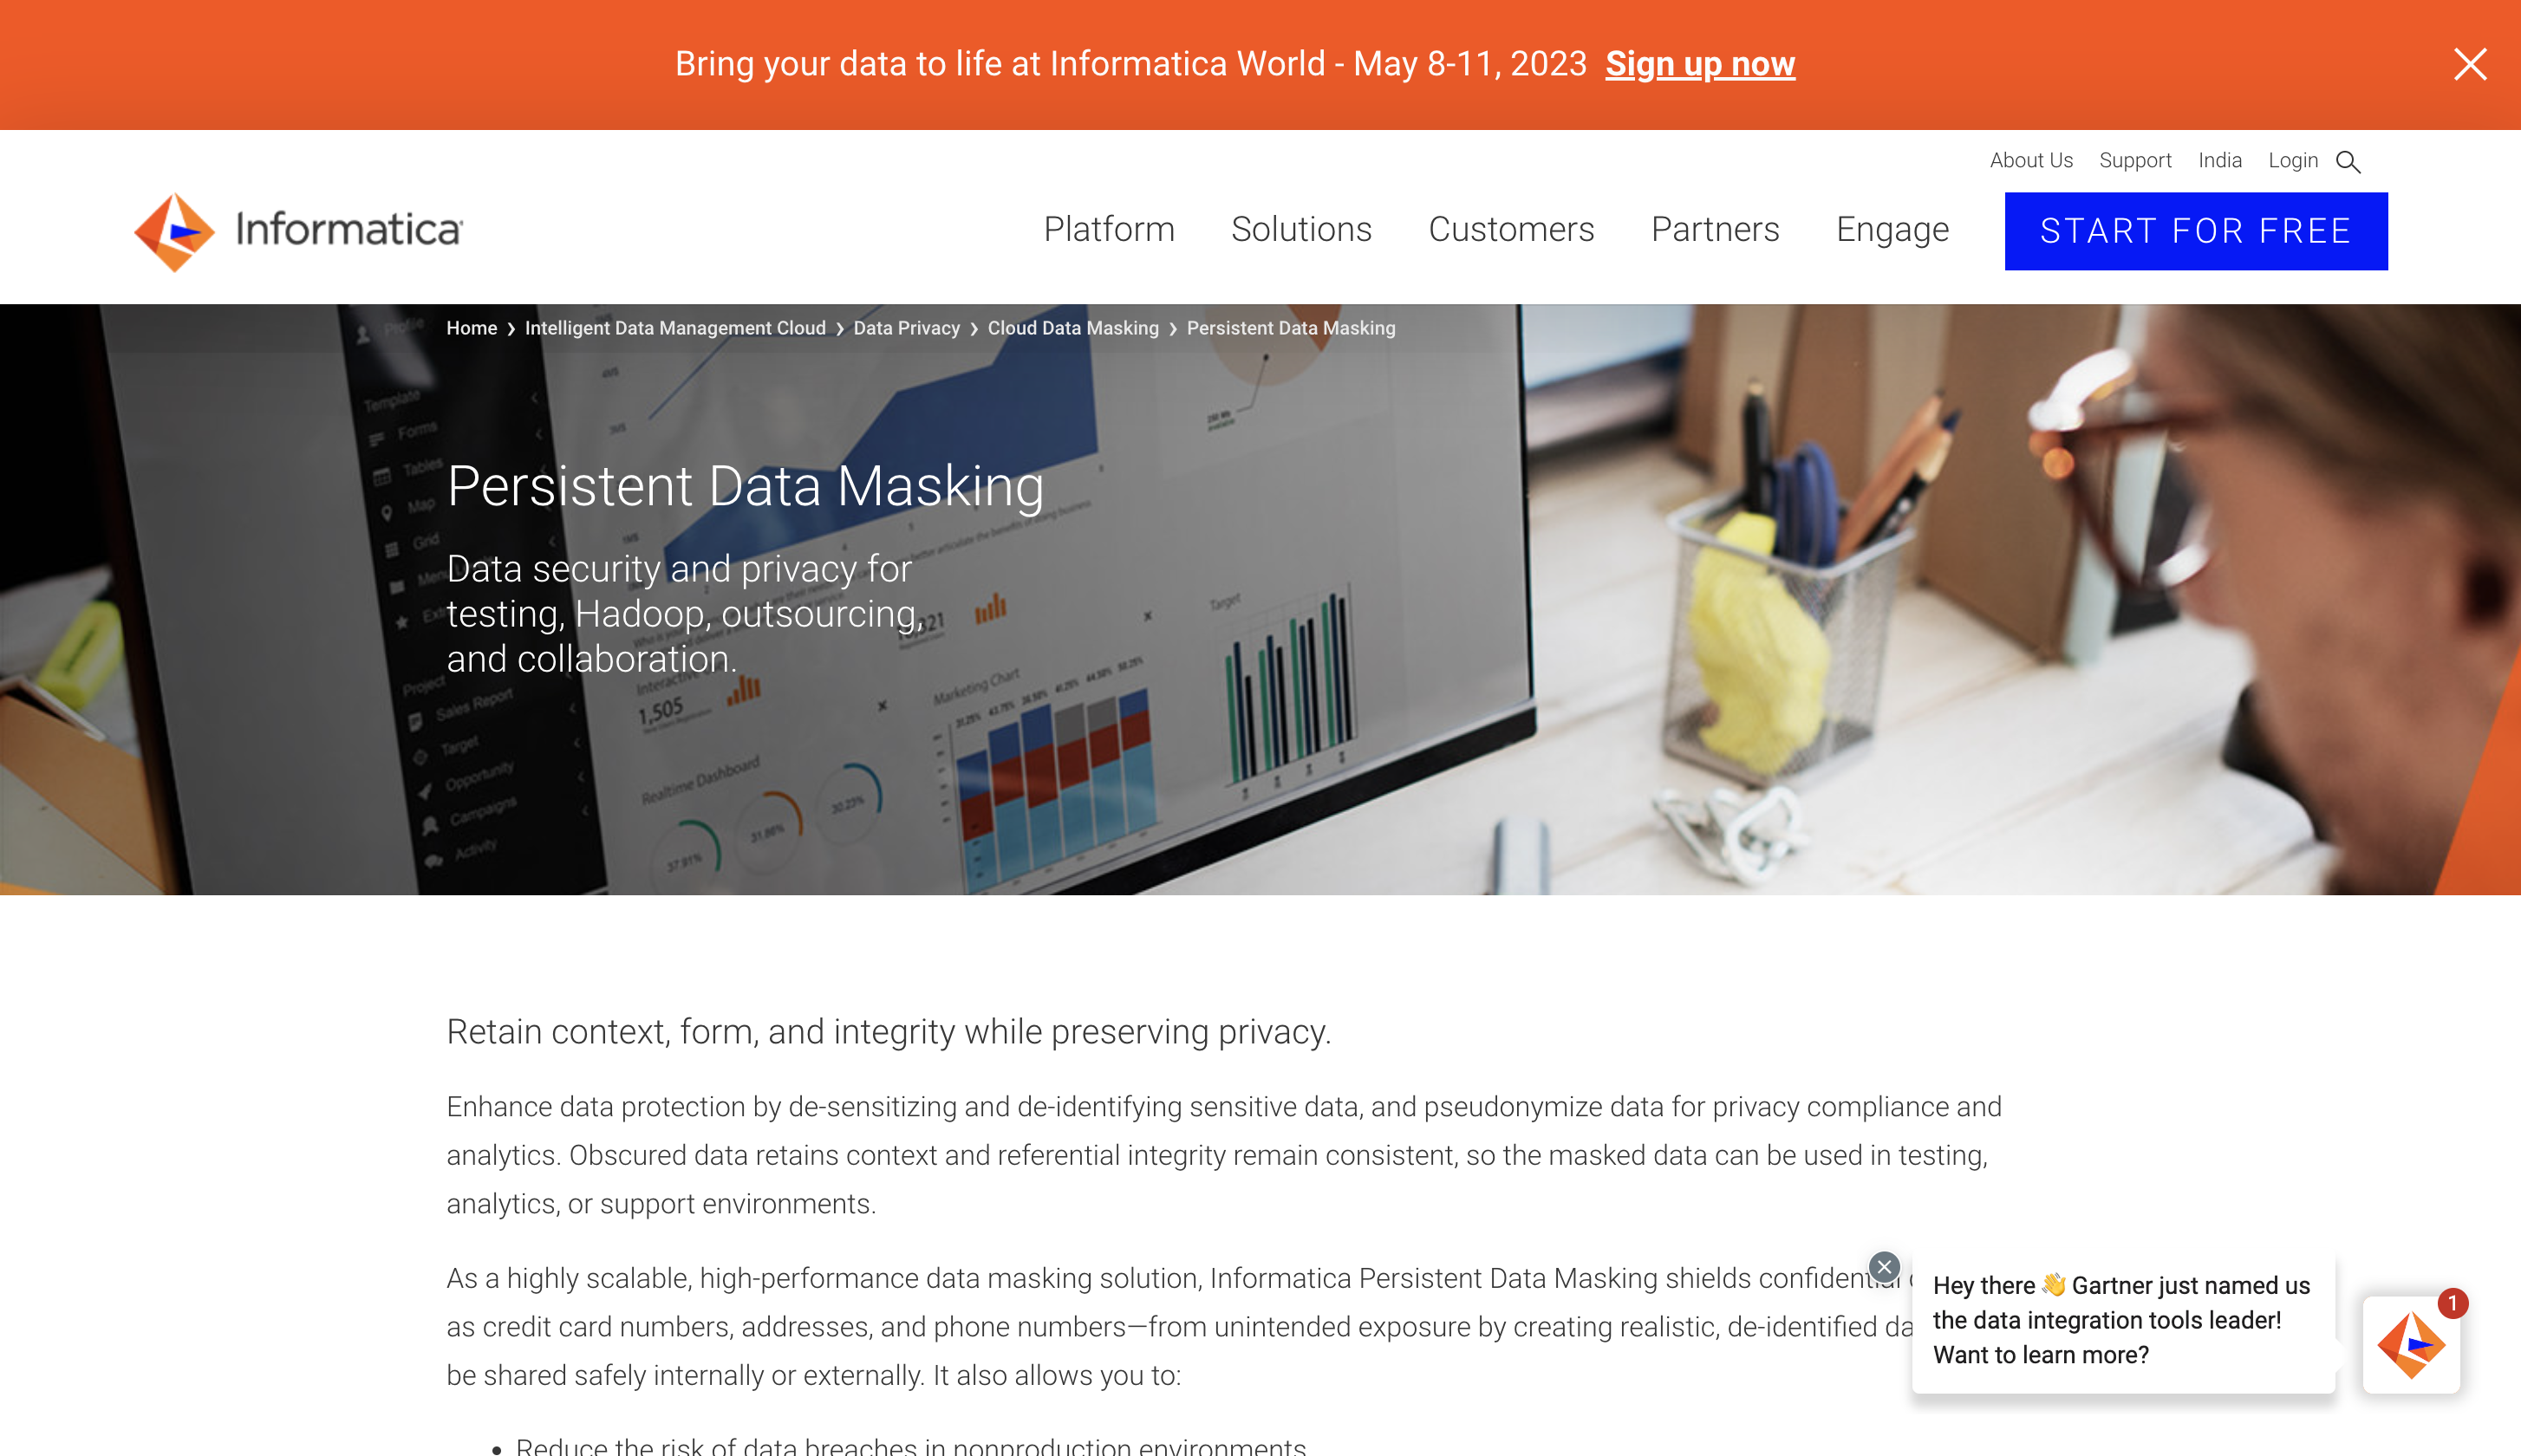The height and width of the screenshot is (1456, 2521).
Task: Select the Engage menu tab
Action: [x=1892, y=229]
